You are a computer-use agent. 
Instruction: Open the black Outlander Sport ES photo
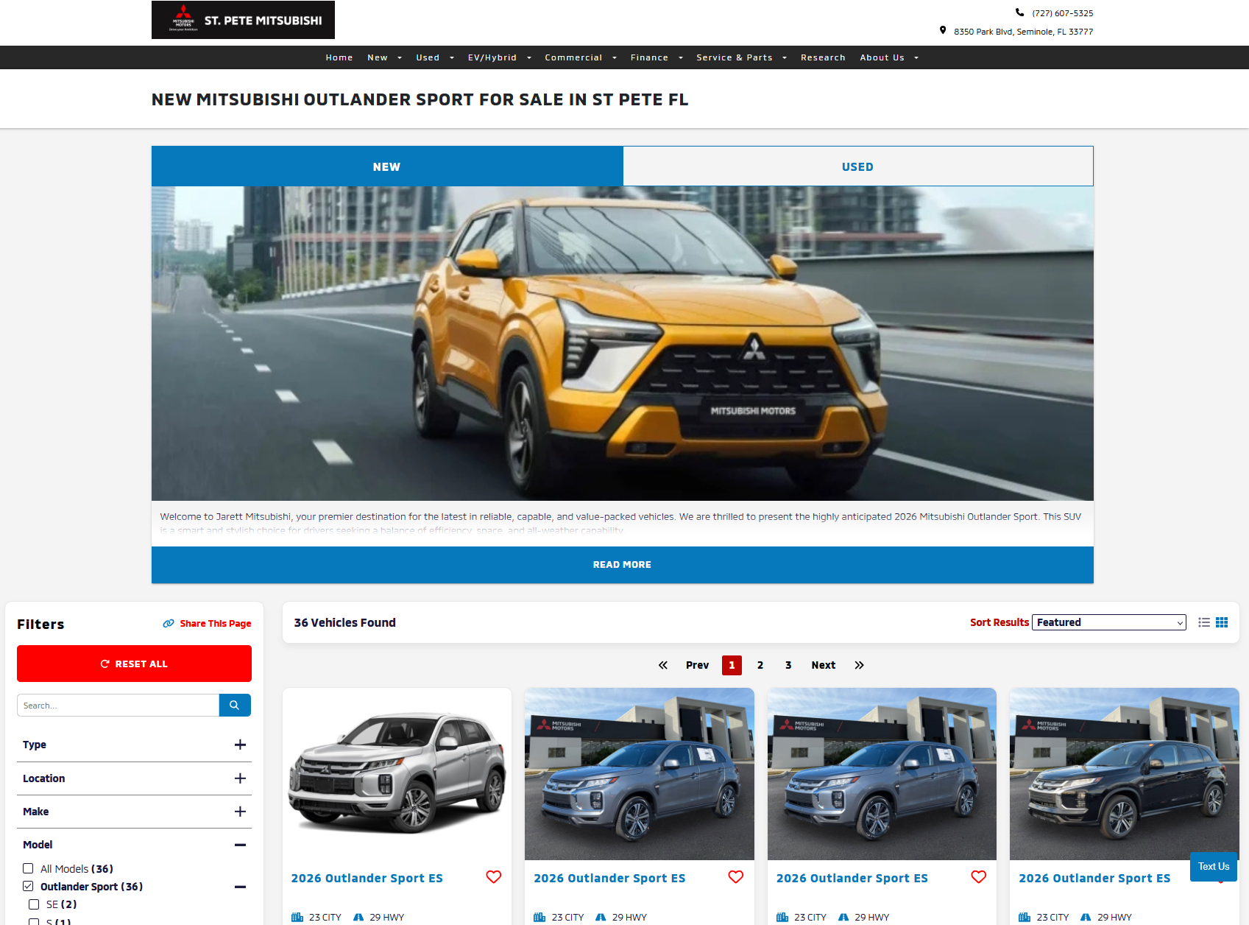1124,774
